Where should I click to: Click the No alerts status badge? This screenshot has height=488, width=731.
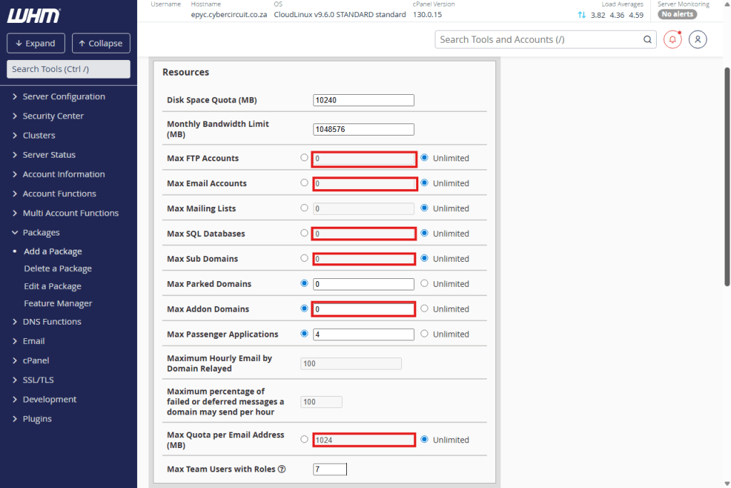pyautogui.click(x=677, y=14)
